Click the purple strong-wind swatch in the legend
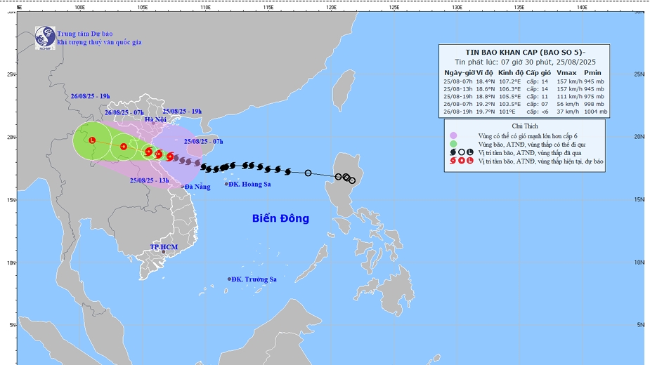This screenshot has width=650, height=365. pos(453,135)
